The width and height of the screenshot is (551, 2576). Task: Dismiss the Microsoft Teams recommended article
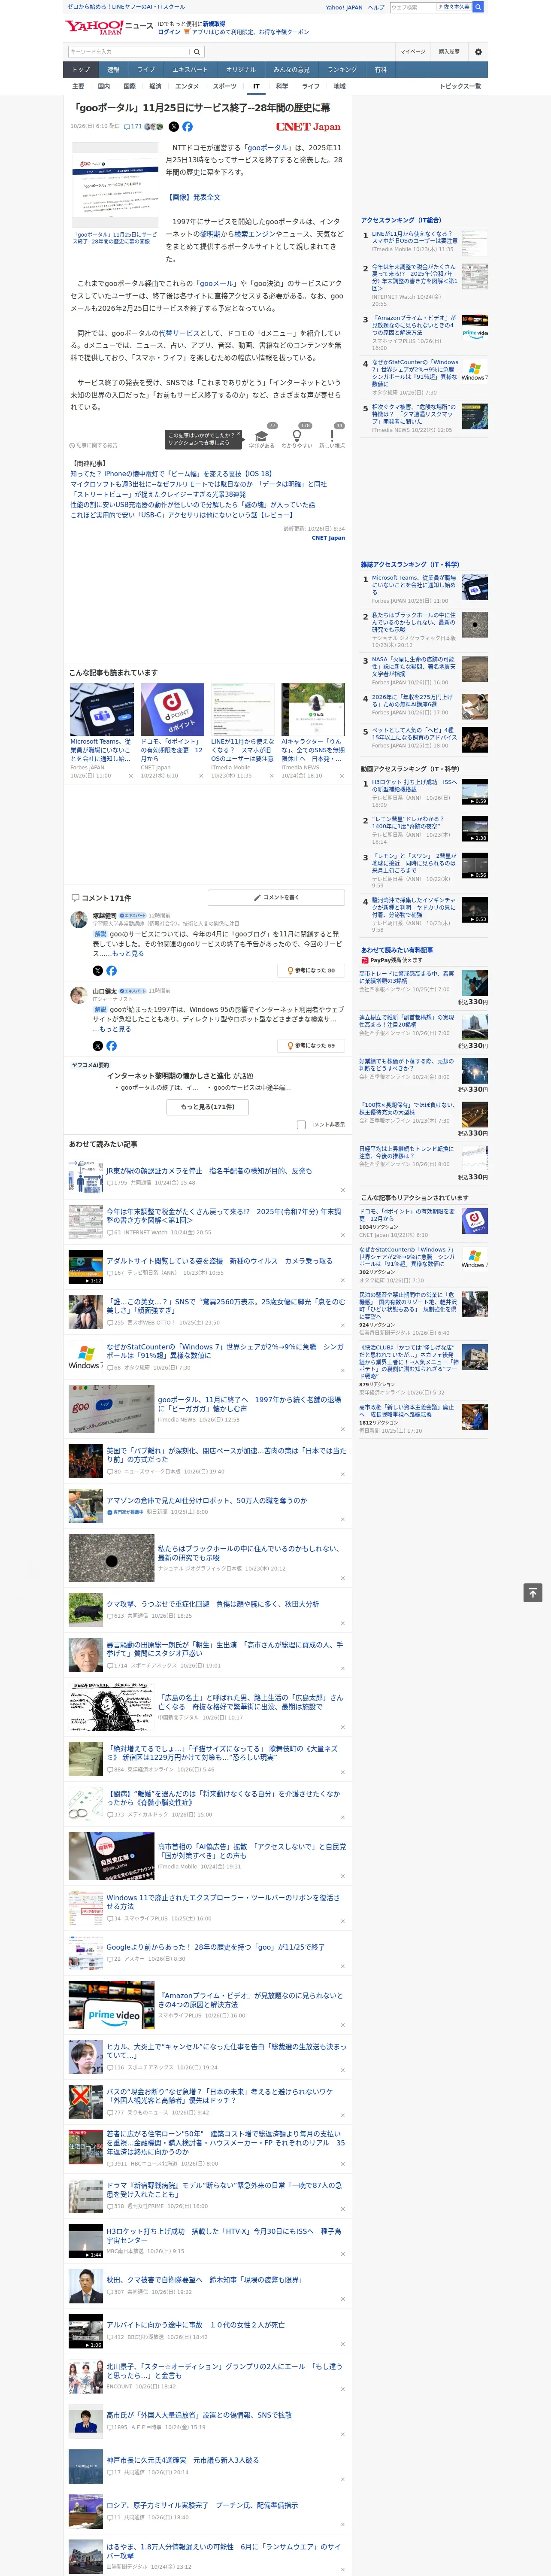(x=130, y=776)
